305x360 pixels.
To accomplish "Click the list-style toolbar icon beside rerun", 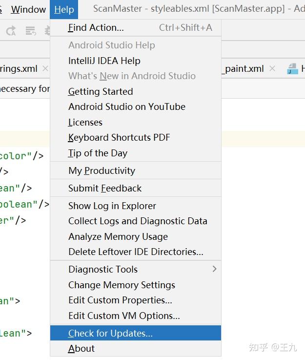I will [x=31, y=31].
